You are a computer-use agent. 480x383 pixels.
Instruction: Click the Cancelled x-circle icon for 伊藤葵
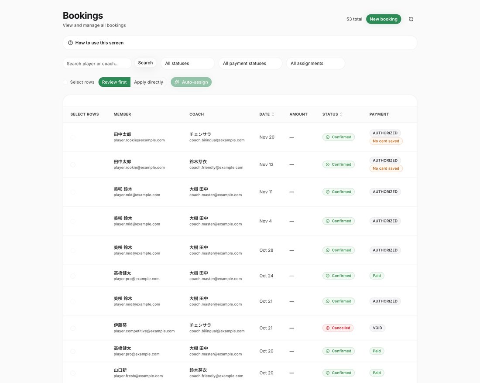[x=328, y=328]
